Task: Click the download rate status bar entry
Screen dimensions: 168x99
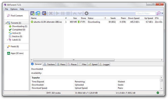Action: coord(86,93)
